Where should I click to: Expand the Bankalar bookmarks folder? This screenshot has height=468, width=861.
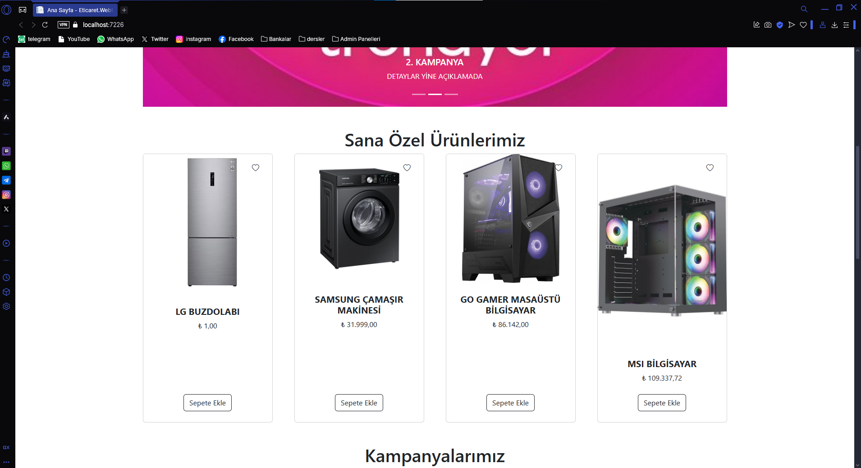pyautogui.click(x=276, y=39)
